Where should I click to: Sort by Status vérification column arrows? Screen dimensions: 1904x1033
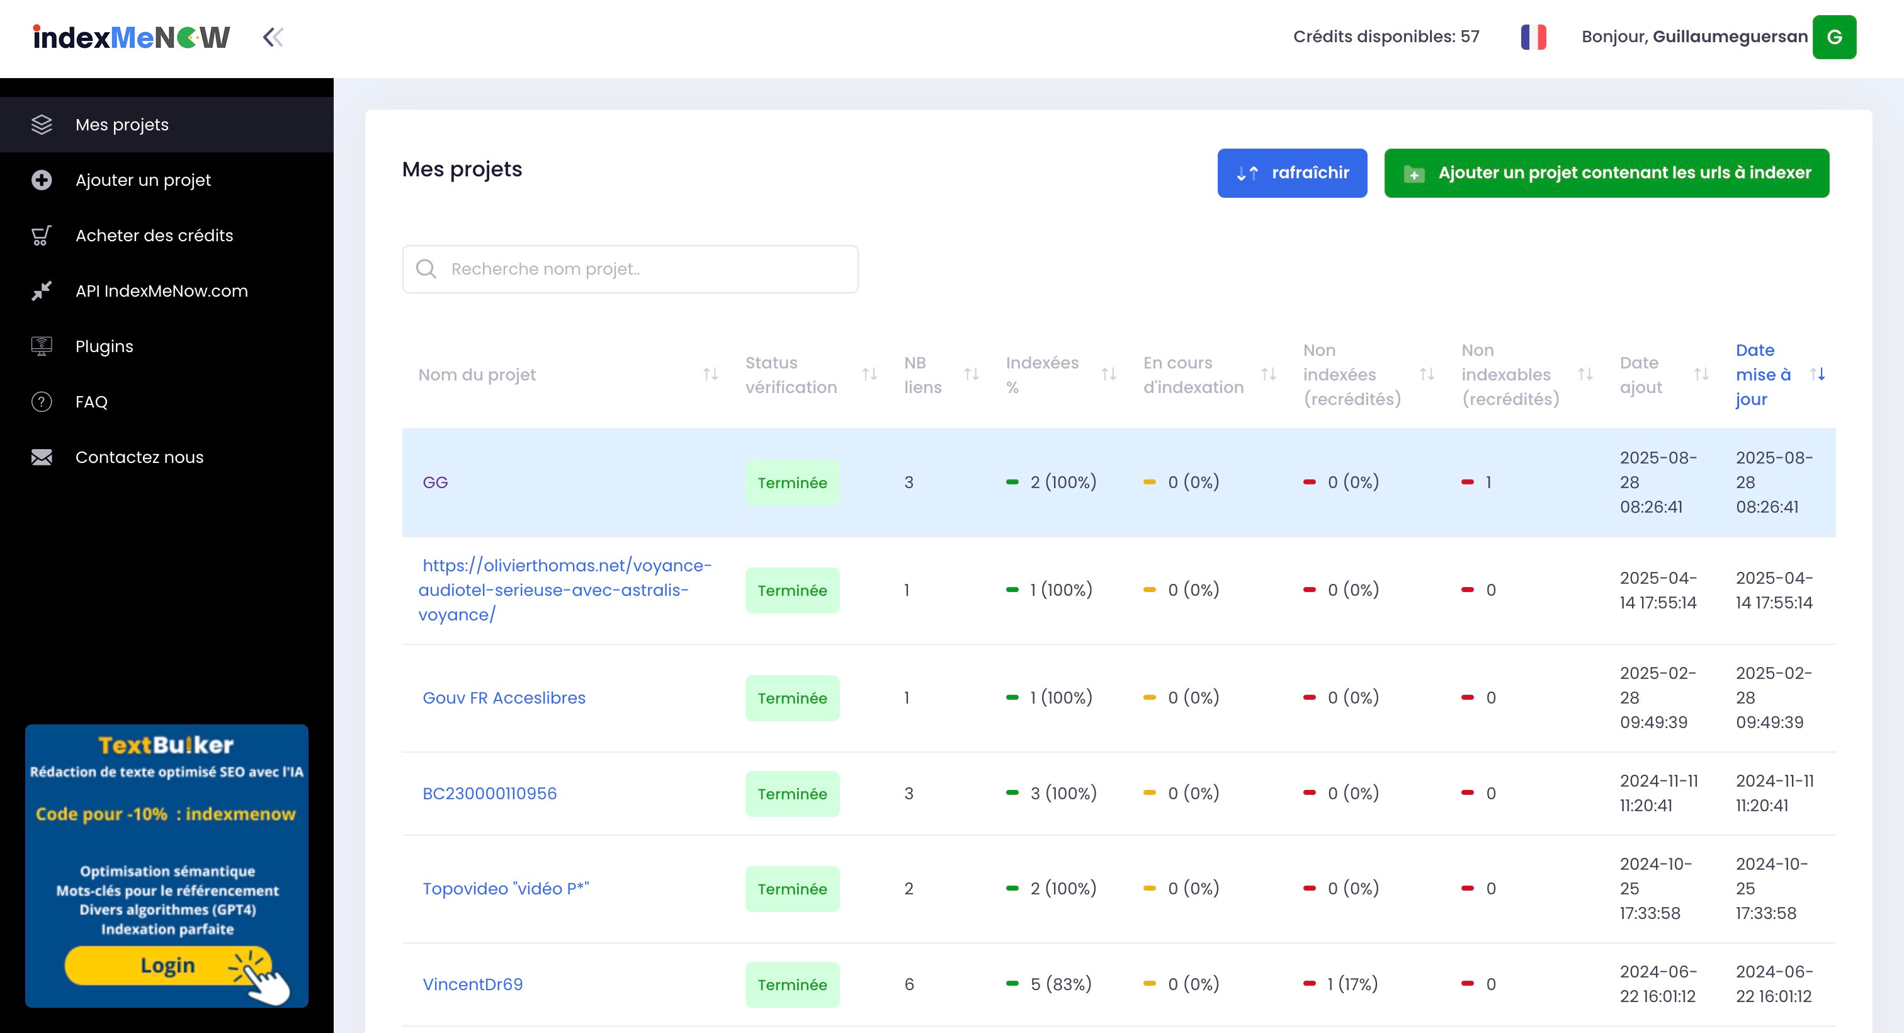(870, 374)
